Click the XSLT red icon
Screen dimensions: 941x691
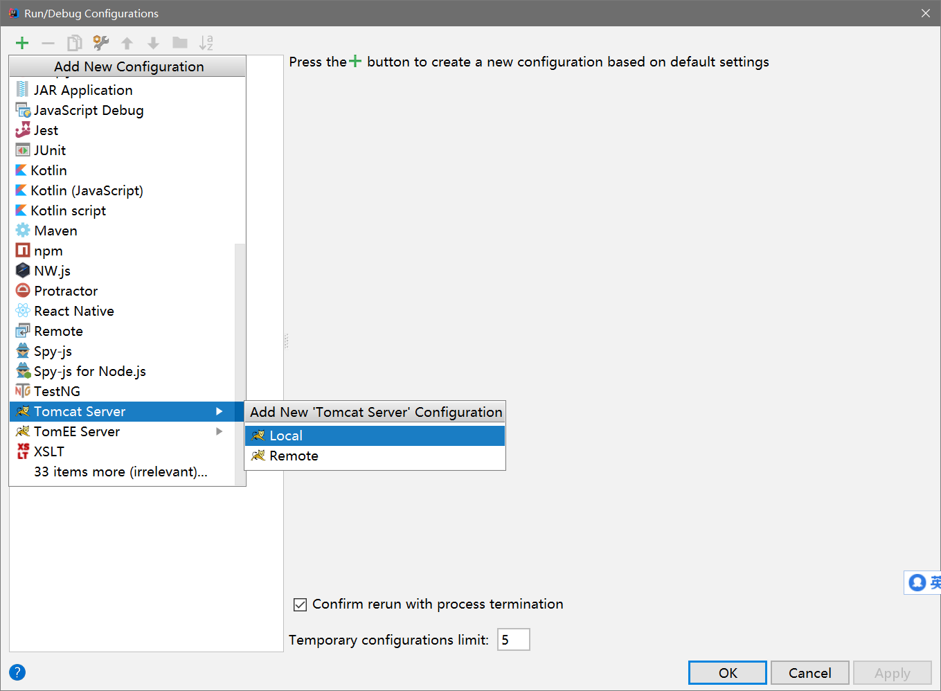[23, 451]
